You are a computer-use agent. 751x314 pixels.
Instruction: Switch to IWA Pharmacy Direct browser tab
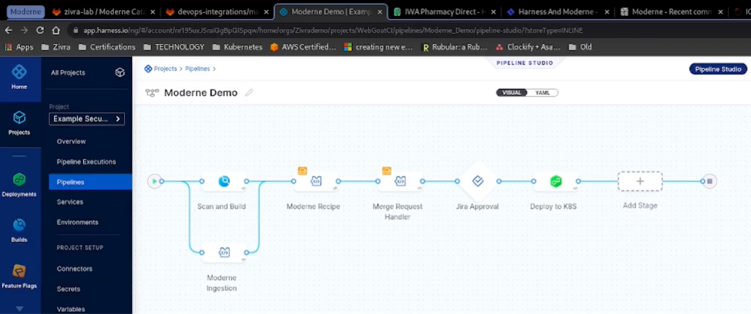[x=444, y=12]
